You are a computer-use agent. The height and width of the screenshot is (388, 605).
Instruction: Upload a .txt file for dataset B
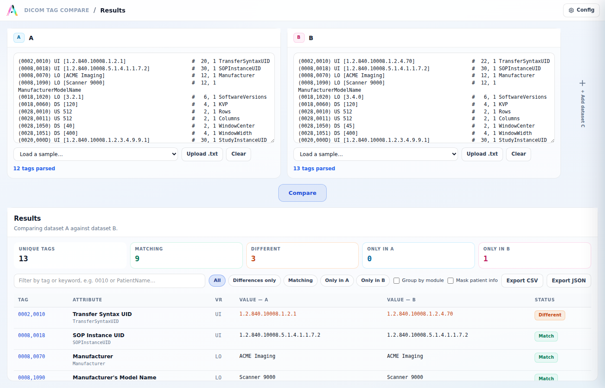[x=482, y=154]
